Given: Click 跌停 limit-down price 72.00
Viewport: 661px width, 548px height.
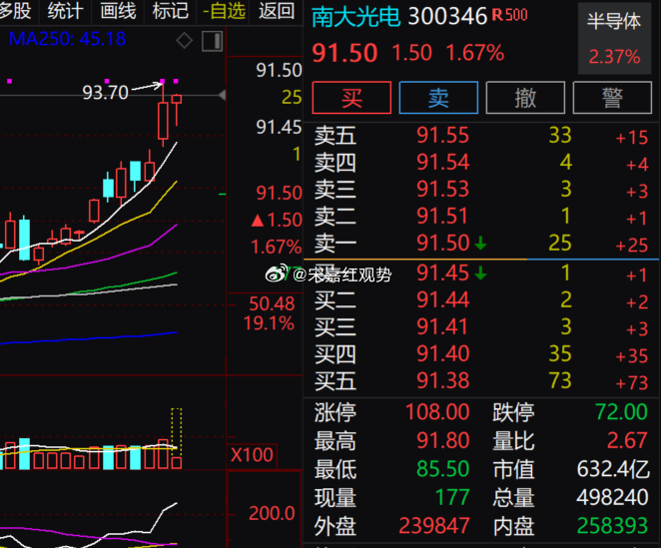Looking at the screenshot, I should [621, 412].
